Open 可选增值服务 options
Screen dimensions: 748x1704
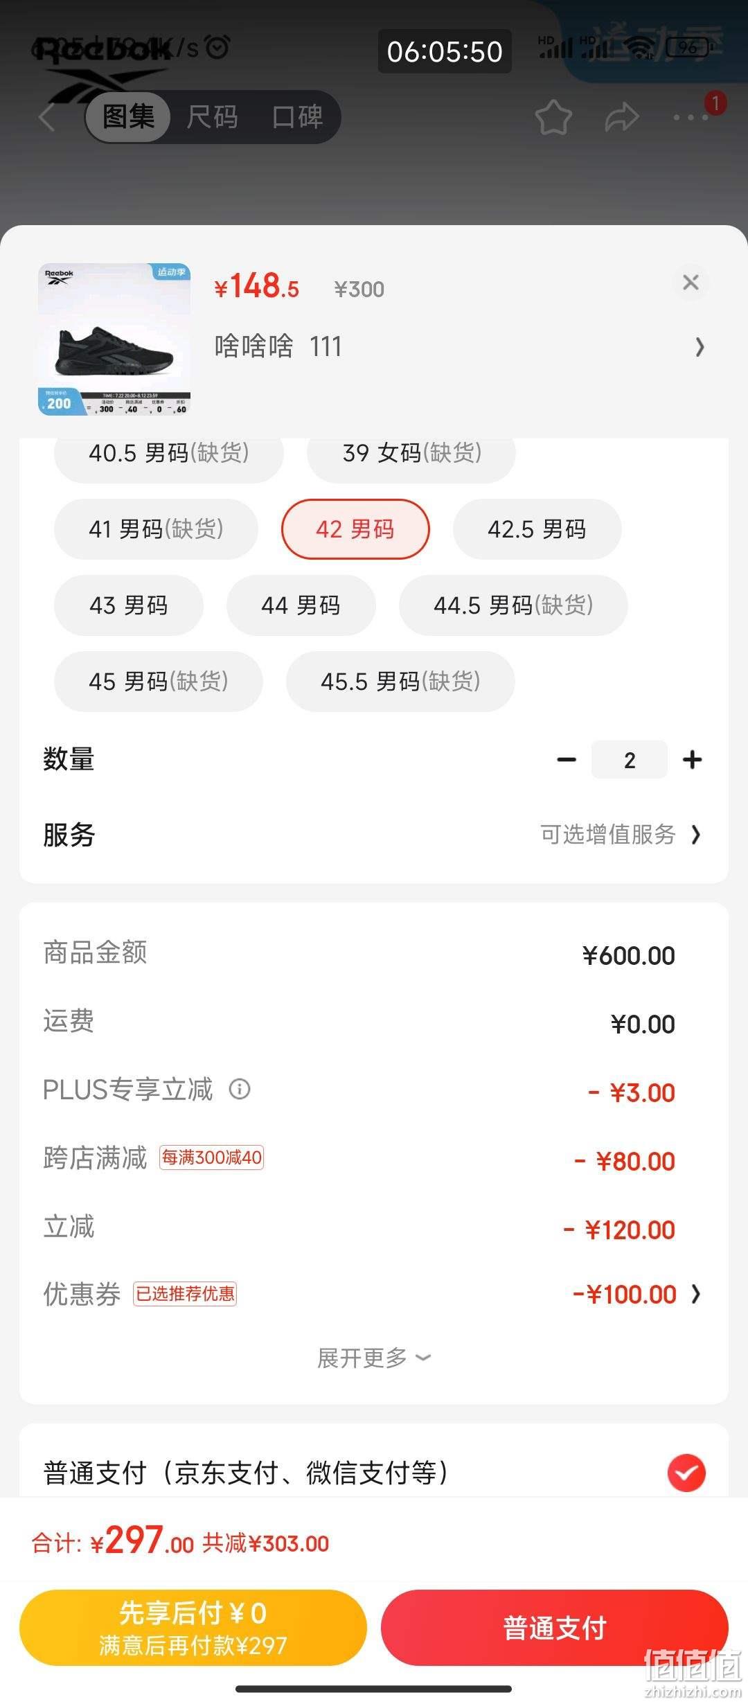tap(621, 835)
